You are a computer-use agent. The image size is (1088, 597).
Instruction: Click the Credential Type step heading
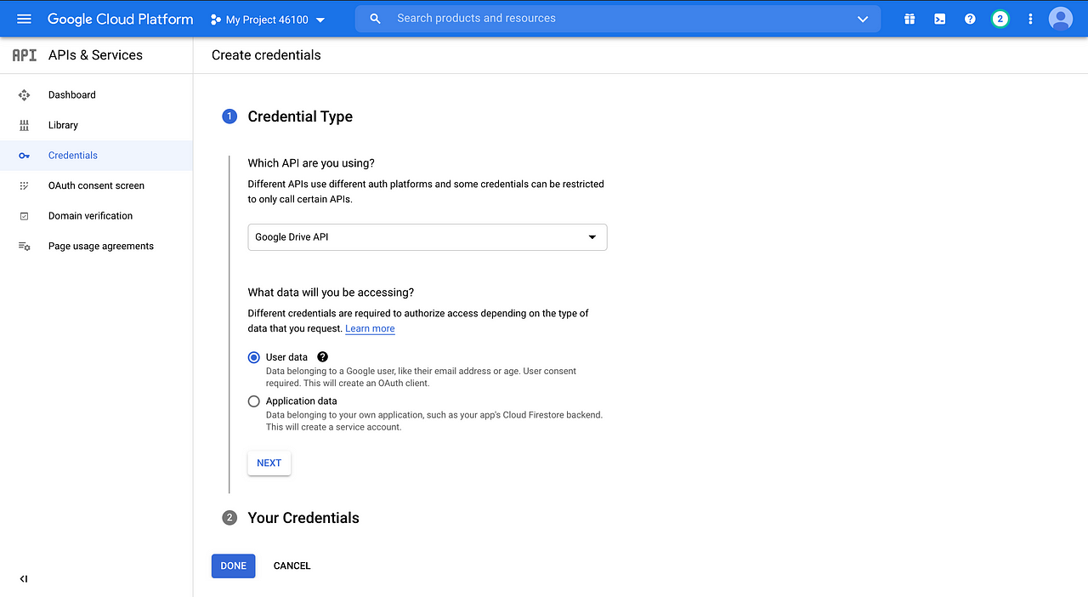(x=300, y=117)
